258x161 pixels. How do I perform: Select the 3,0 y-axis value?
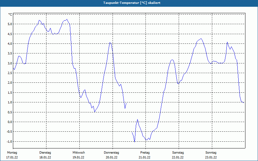point(10,63)
